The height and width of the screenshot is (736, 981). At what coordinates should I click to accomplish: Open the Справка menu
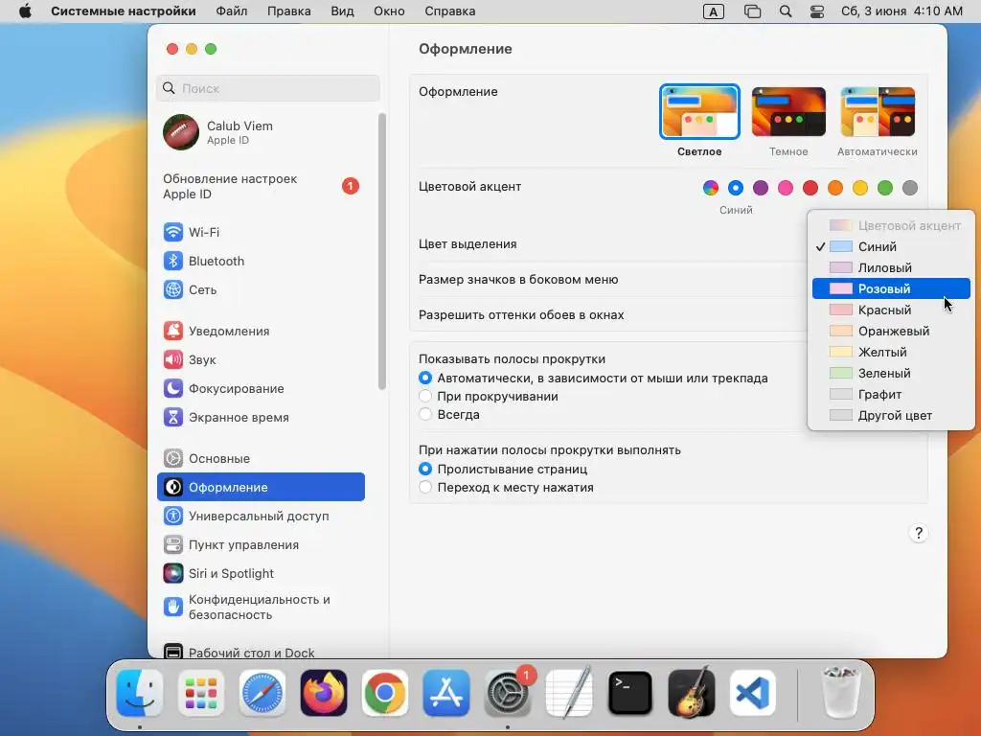point(450,11)
